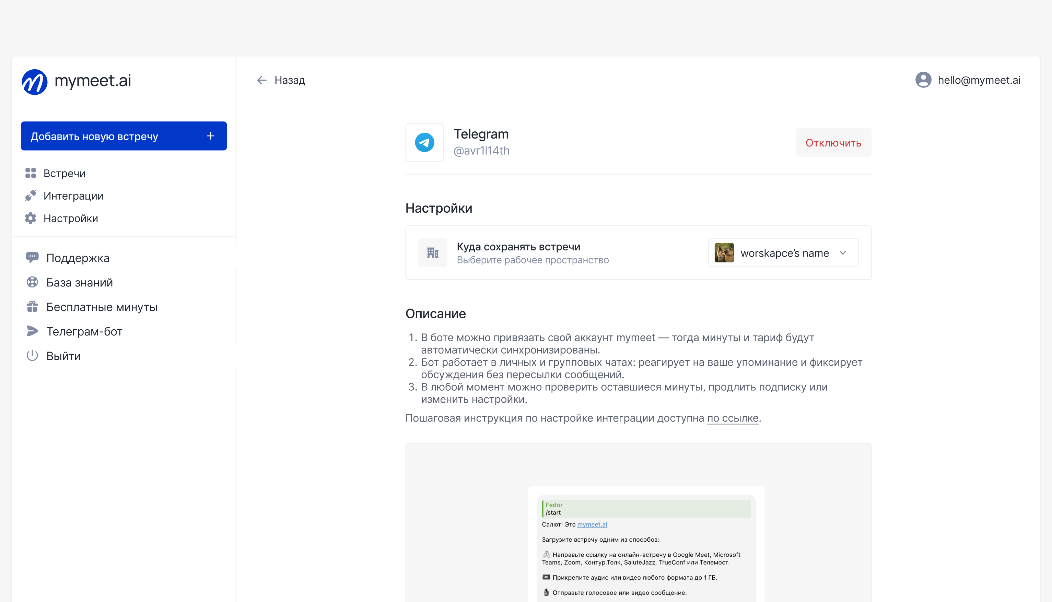Open Интеграции menu item
1052x602 pixels.
pos(73,196)
